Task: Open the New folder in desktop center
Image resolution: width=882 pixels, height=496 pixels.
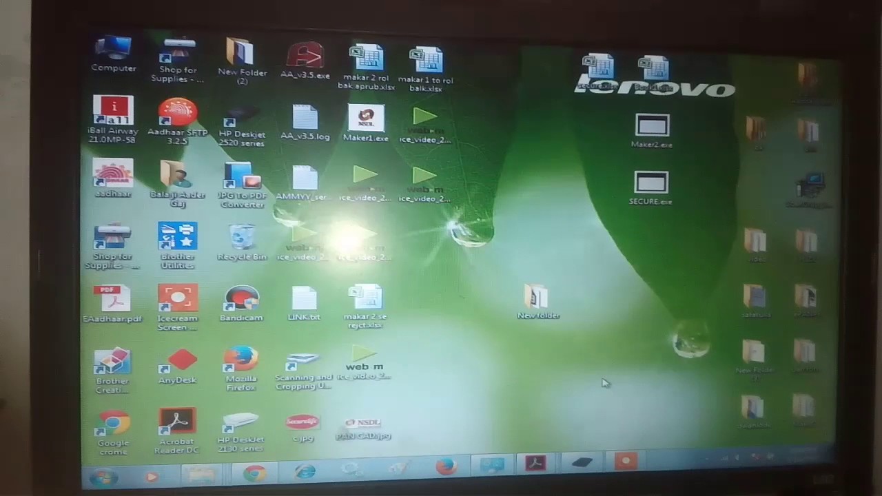Action: (x=538, y=302)
